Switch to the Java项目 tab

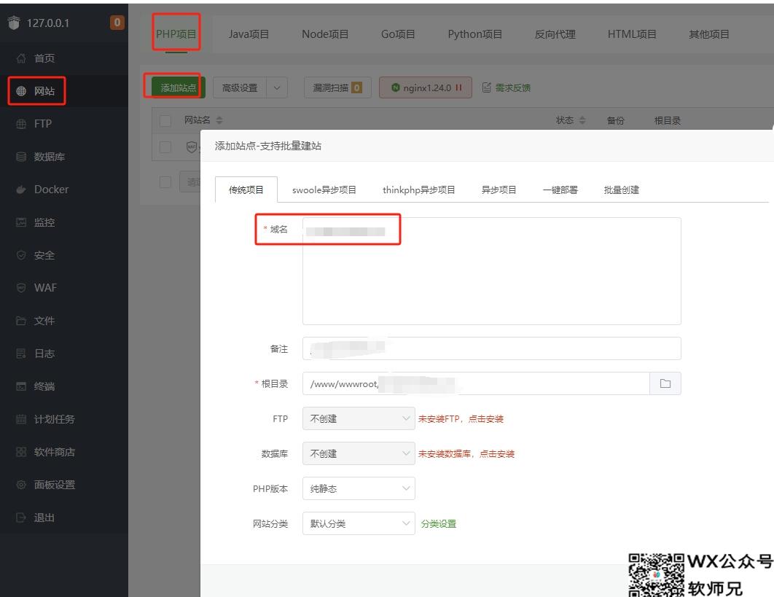[x=249, y=34]
